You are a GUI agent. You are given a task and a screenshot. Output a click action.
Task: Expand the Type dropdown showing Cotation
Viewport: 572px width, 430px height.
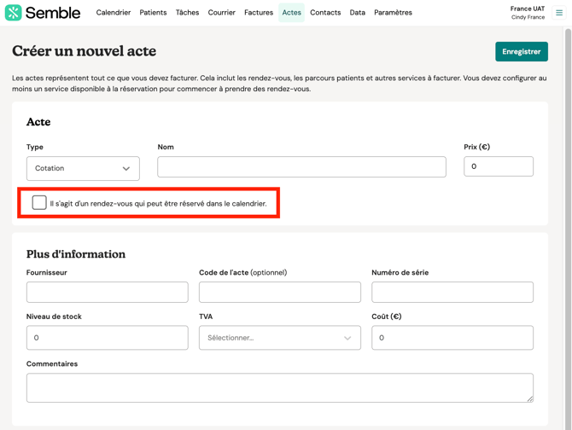(83, 168)
